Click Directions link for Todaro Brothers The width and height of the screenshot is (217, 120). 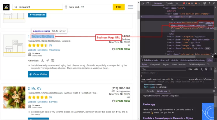[x=42, y=50]
